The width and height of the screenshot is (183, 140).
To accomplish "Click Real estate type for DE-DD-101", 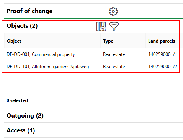I will coord(114,67).
